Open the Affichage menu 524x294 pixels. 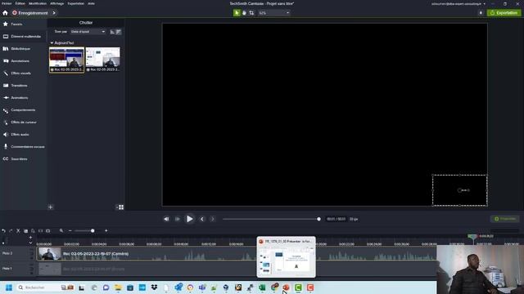point(56,3)
